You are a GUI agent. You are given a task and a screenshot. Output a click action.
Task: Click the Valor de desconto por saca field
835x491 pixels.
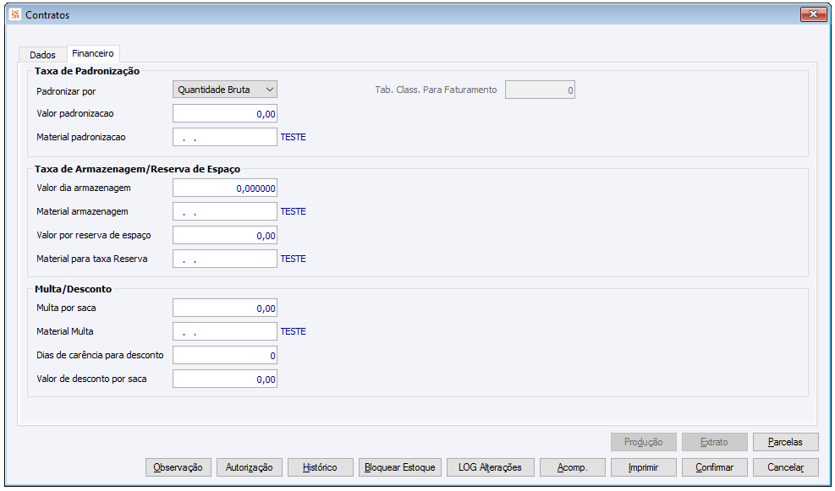(225, 379)
